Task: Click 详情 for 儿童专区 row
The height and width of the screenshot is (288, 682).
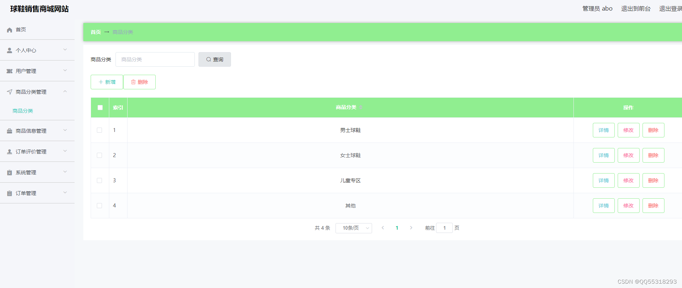Action: click(x=604, y=180)
